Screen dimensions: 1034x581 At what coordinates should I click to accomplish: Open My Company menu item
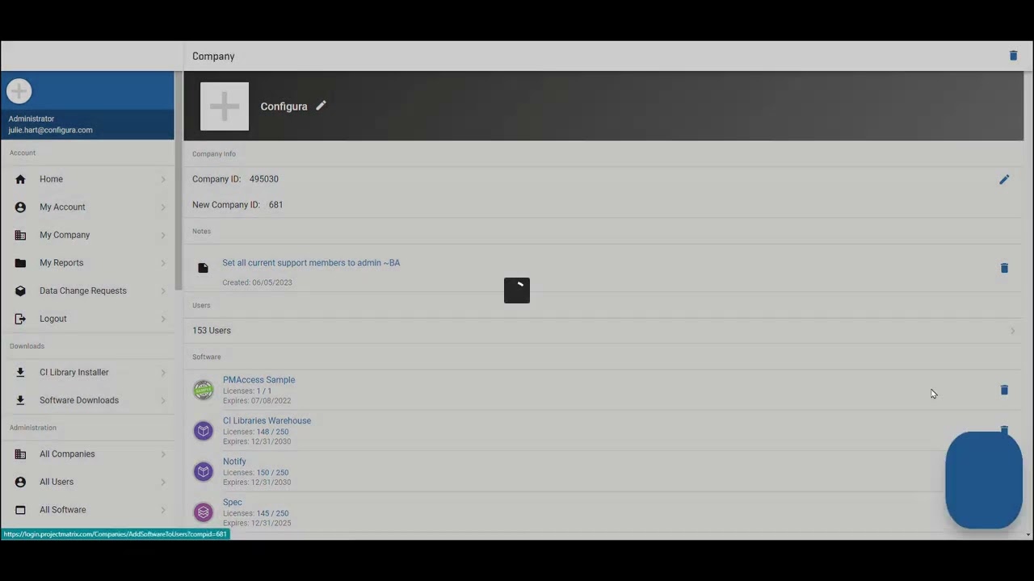(x=87, y=235)
